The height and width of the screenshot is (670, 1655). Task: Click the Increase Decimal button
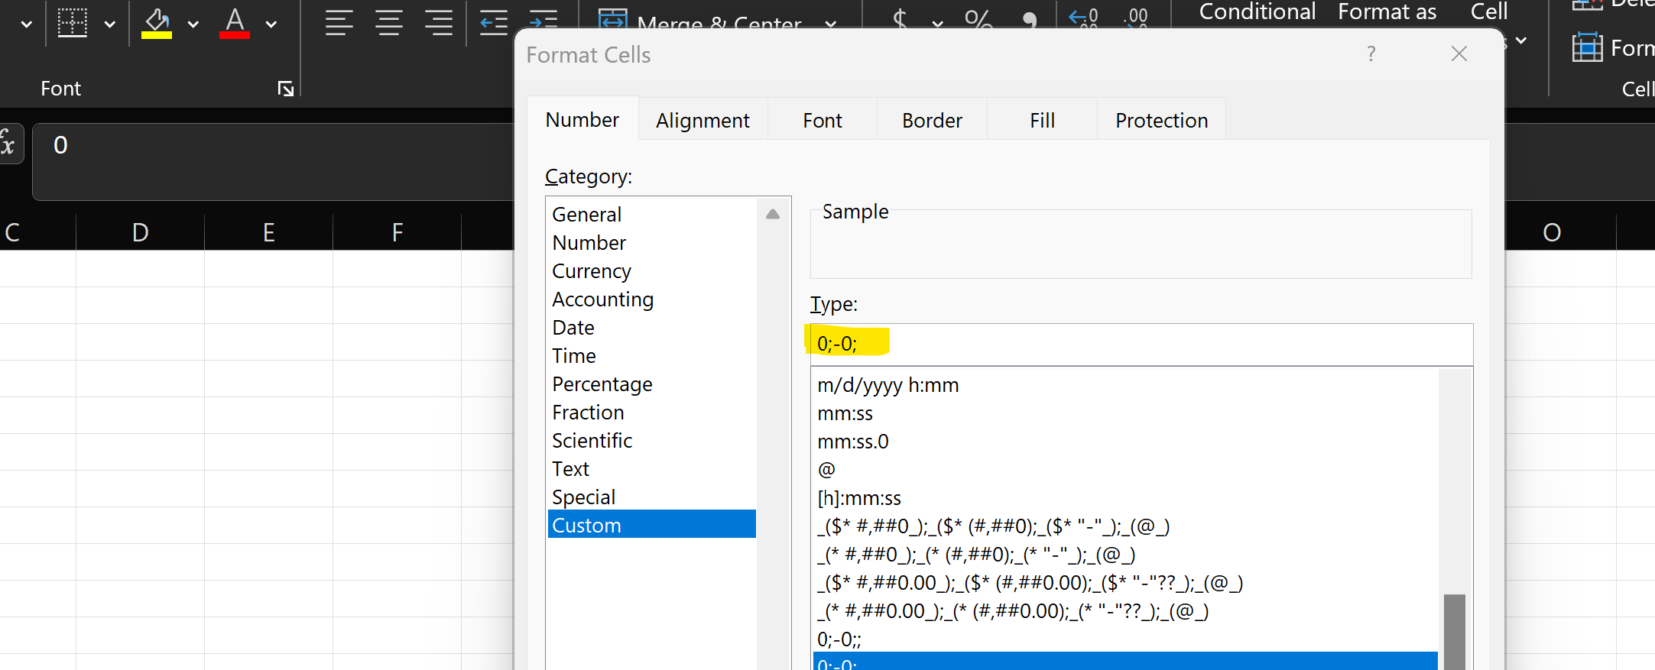click(1083, 17)
